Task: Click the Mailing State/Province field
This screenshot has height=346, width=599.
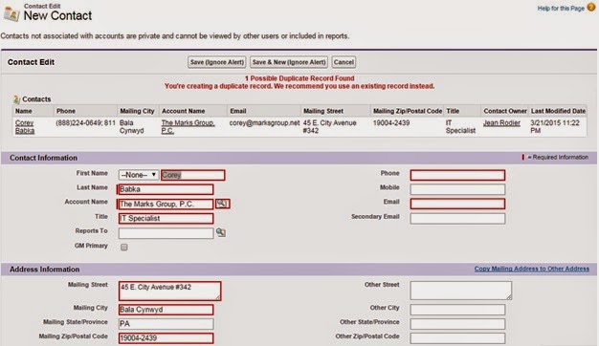Action: click(x=166, y=324)
